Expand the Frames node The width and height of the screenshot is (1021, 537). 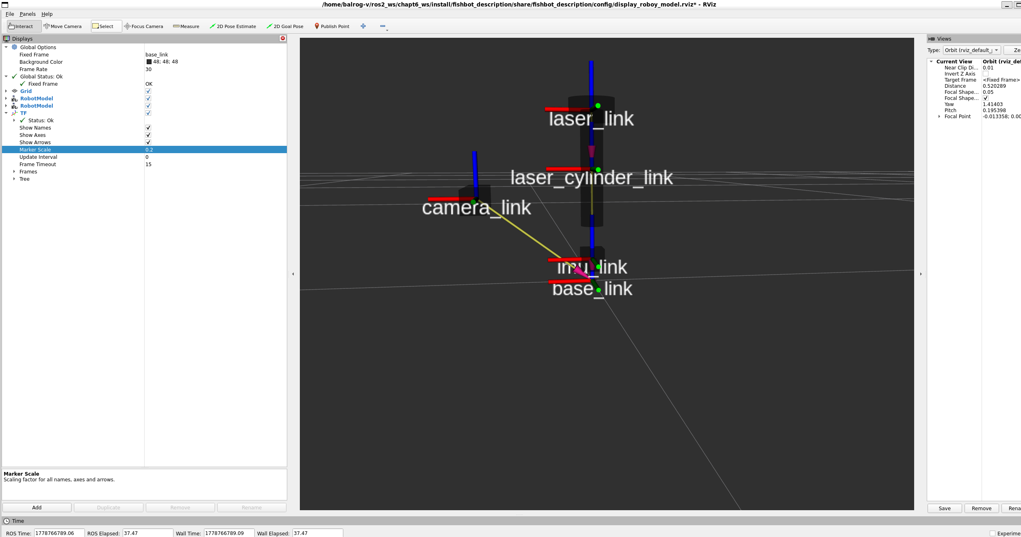pos(14,171)
